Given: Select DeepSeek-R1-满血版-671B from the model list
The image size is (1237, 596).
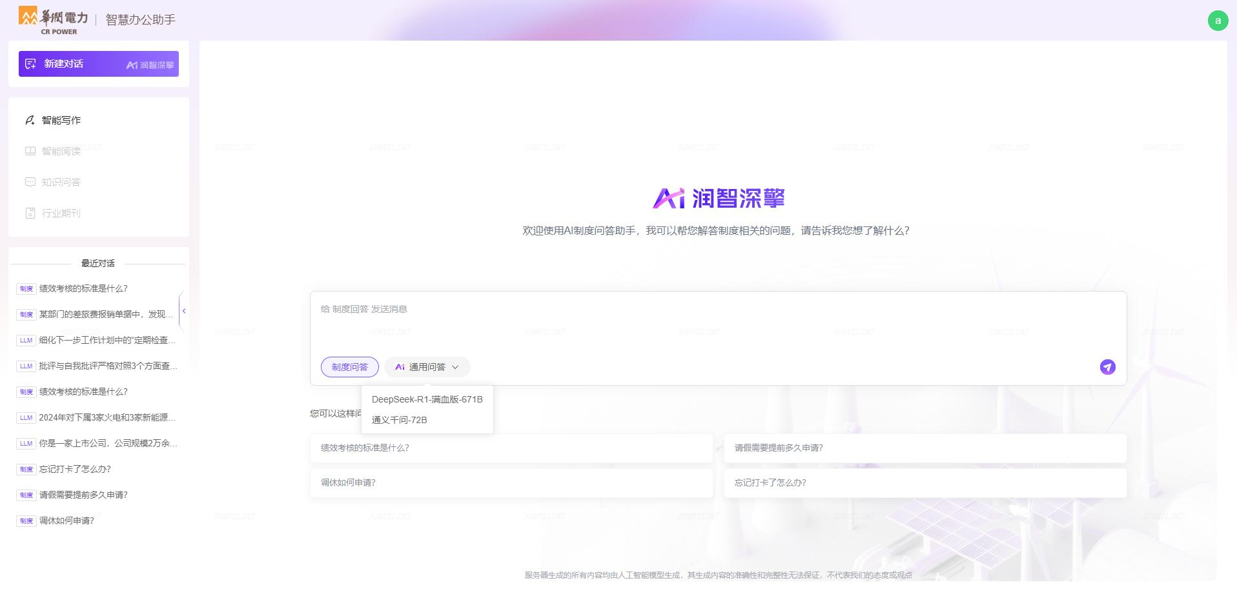Looking at the screenshot, I should (x=427, y=399).
